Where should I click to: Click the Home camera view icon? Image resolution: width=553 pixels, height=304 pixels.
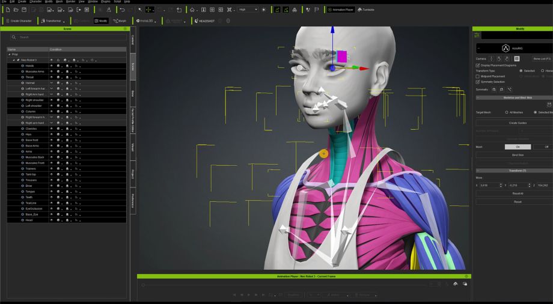click(192, 10)
